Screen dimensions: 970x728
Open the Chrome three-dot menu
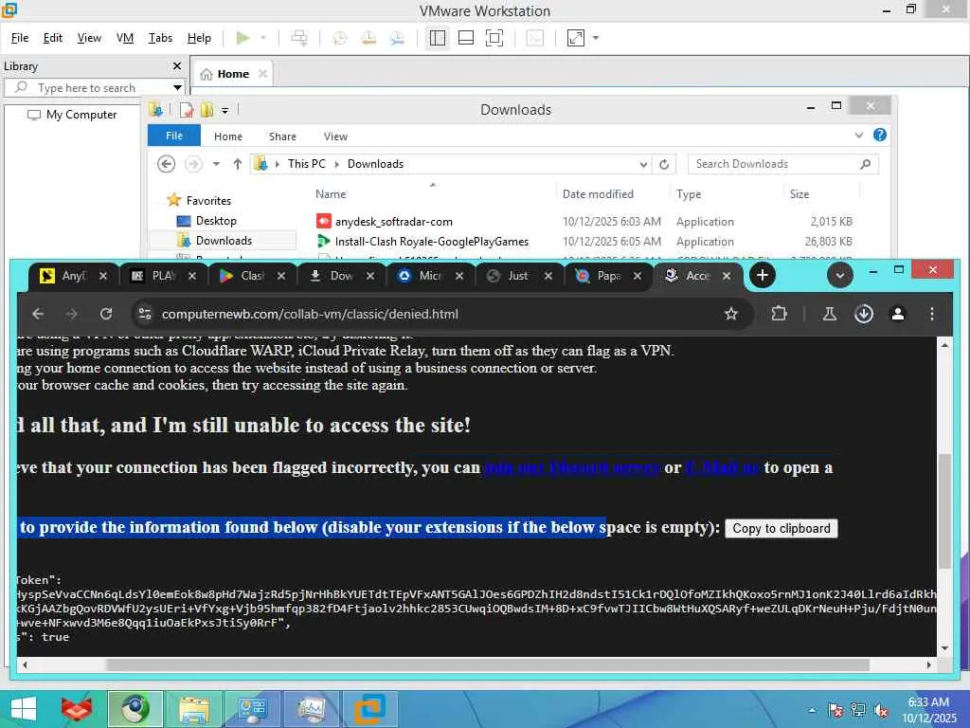[x=932, y=314]
